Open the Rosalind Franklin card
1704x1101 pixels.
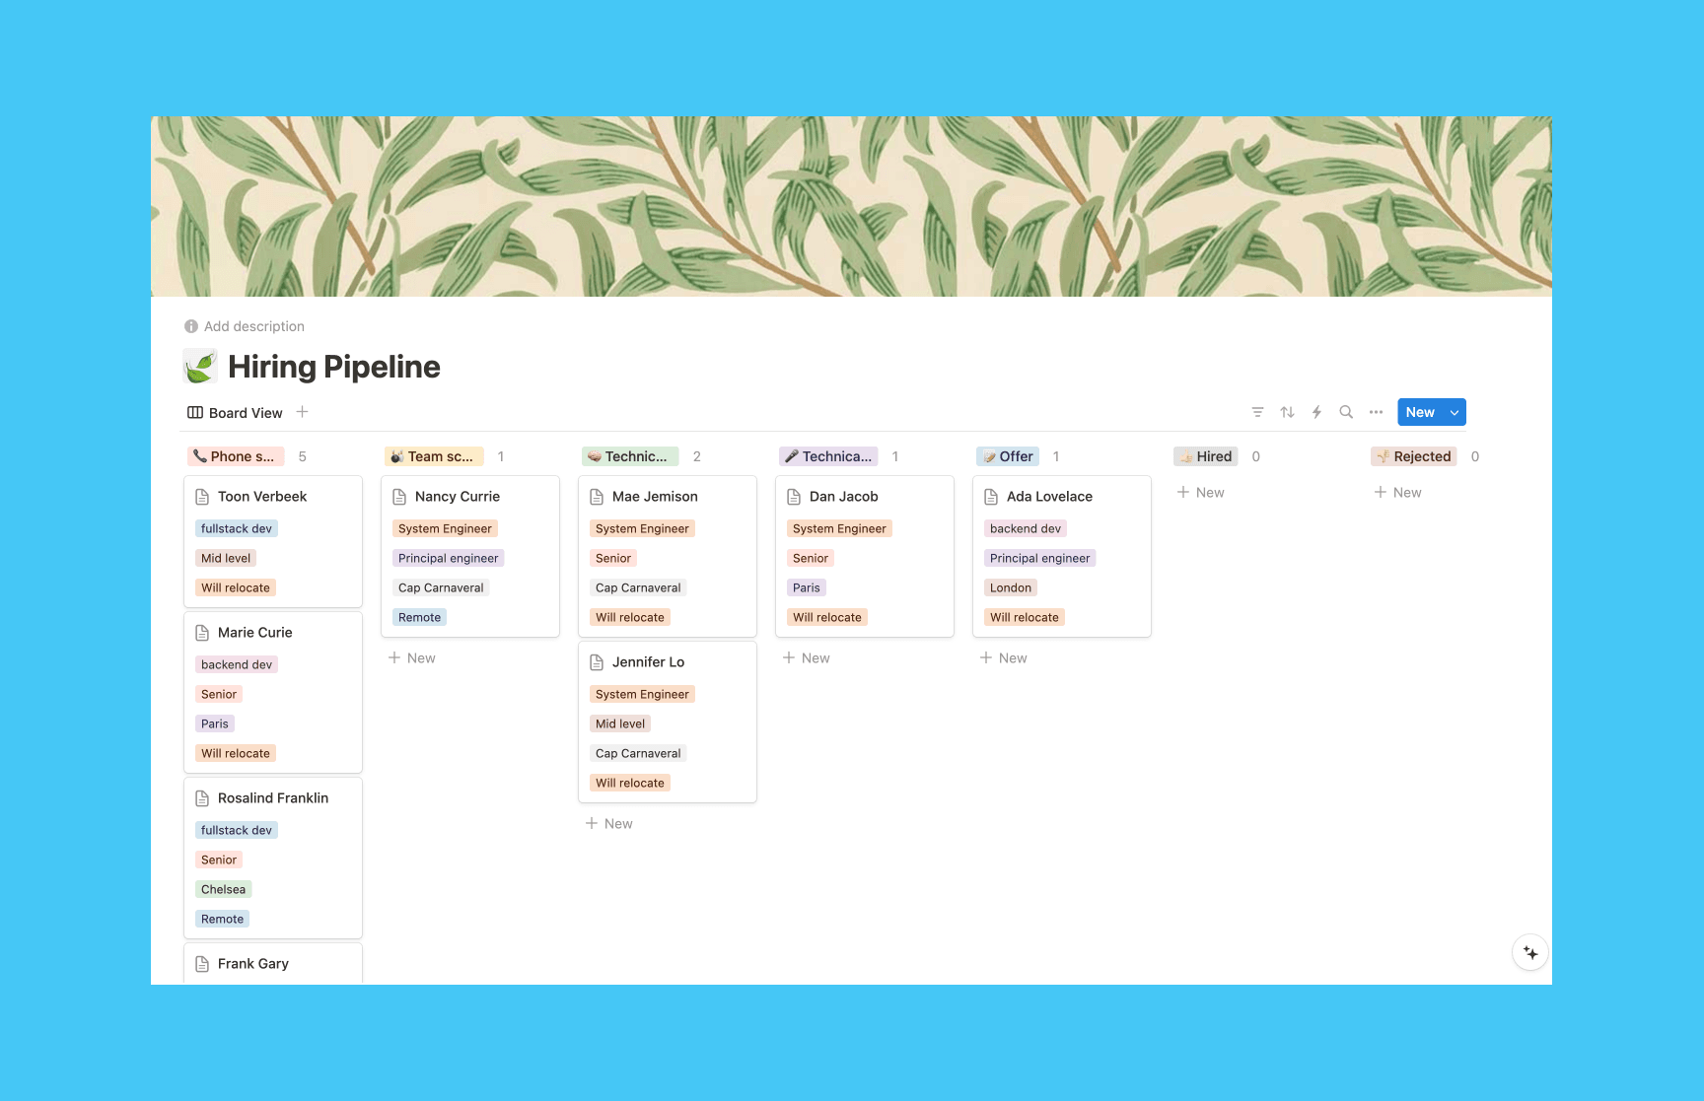[273, 858]
